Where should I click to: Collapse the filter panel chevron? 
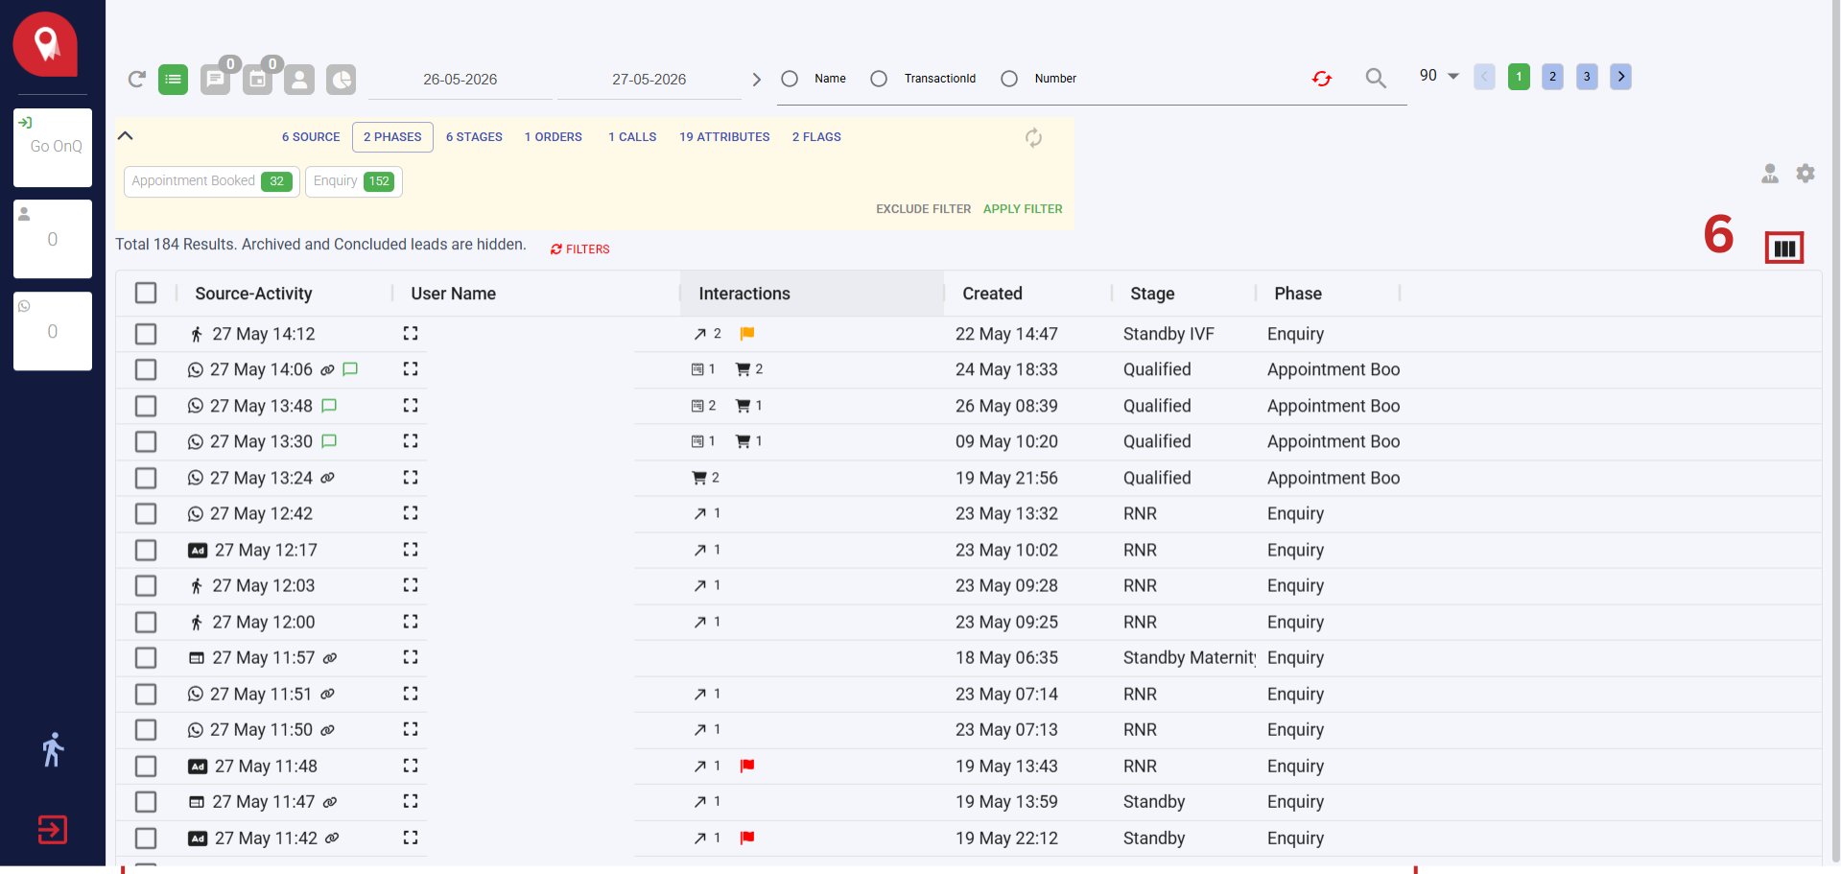point(125,135)
